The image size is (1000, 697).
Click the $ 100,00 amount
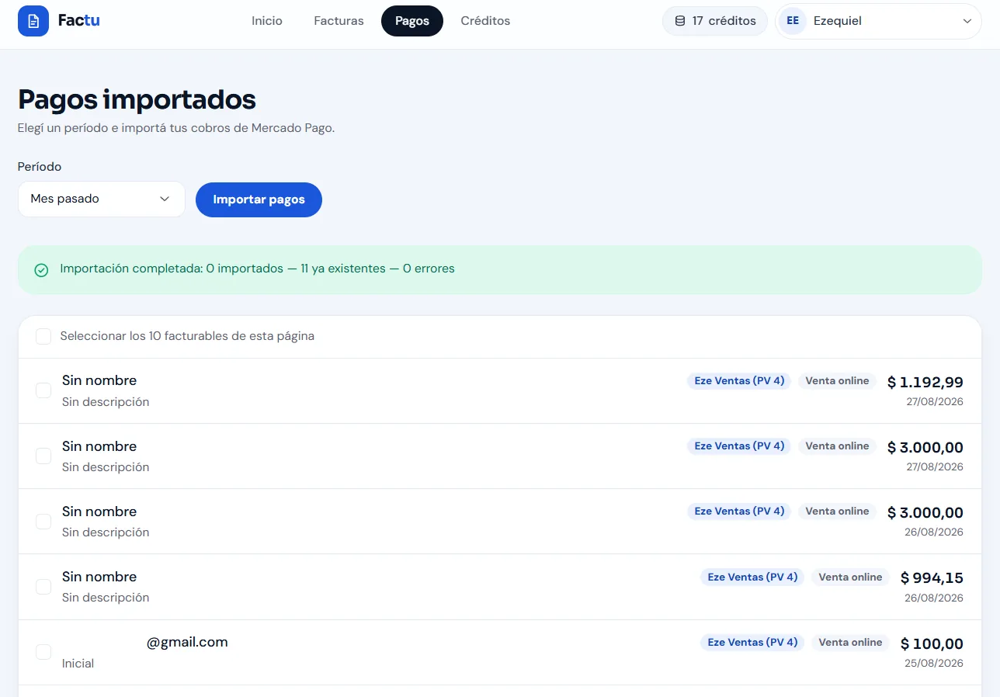tap(932, 643)
